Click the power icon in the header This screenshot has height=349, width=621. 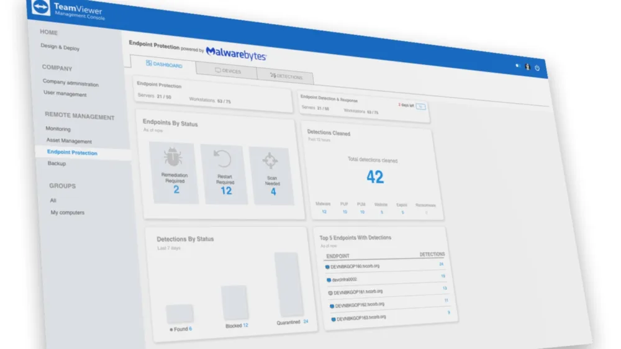[537, 68]
